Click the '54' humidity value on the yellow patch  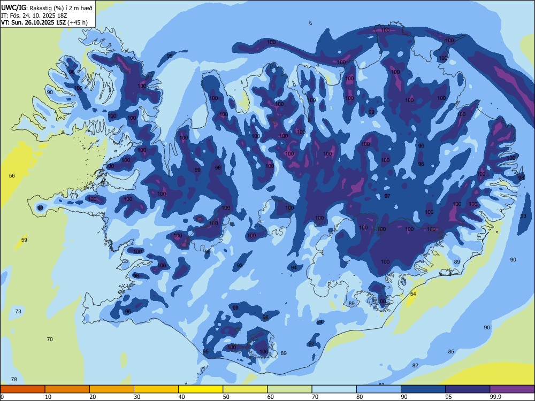413,294
